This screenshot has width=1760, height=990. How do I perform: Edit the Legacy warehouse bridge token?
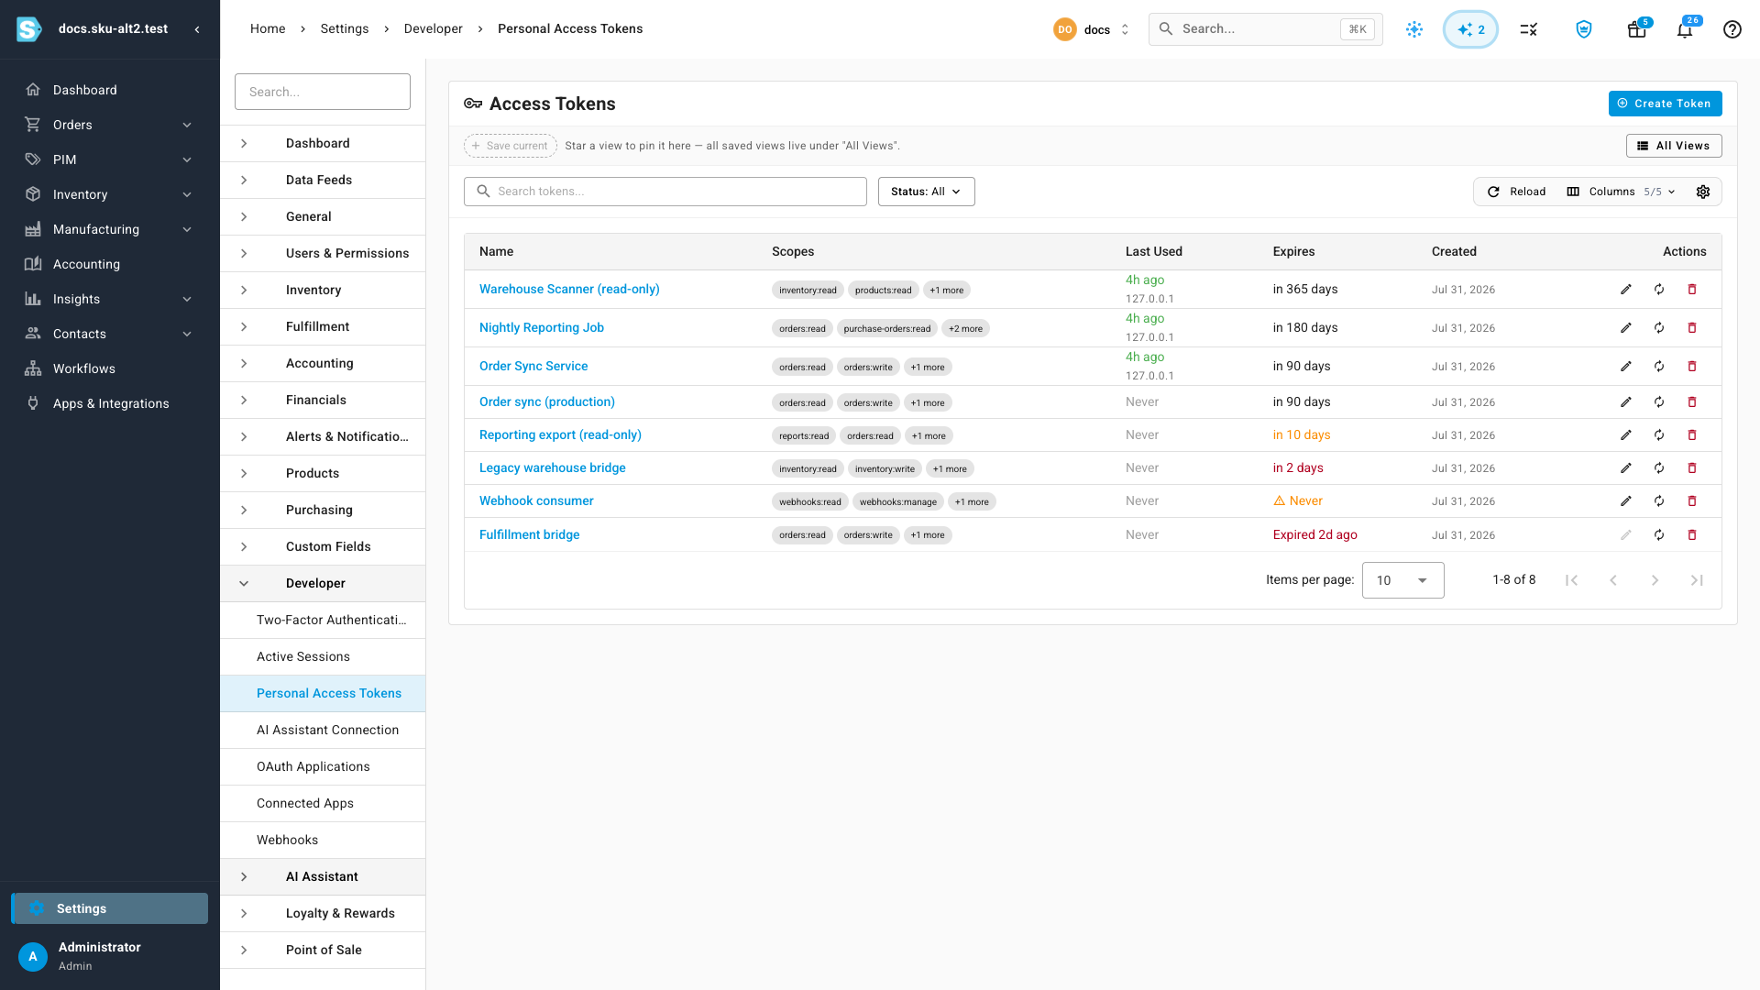[x=1625, y=468]
